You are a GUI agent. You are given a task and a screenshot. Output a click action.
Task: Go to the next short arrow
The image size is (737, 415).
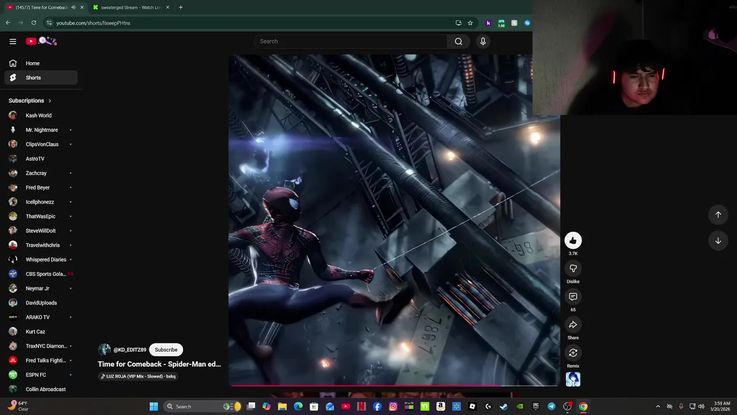pos(718,241)
